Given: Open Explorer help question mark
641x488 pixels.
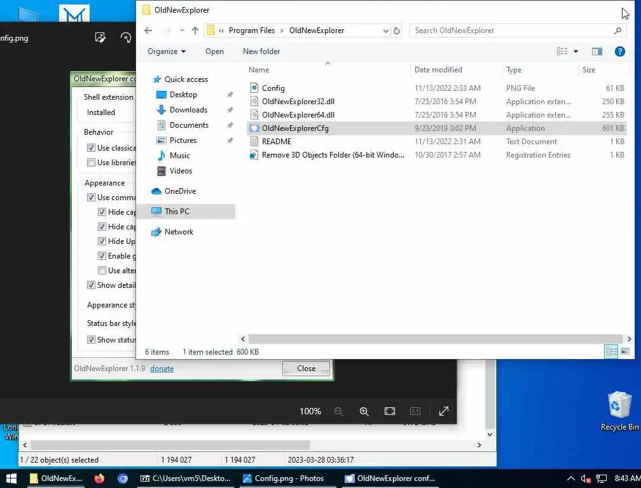Looking at the screenshot, I should pyautogui.click(x=620, y=51).
